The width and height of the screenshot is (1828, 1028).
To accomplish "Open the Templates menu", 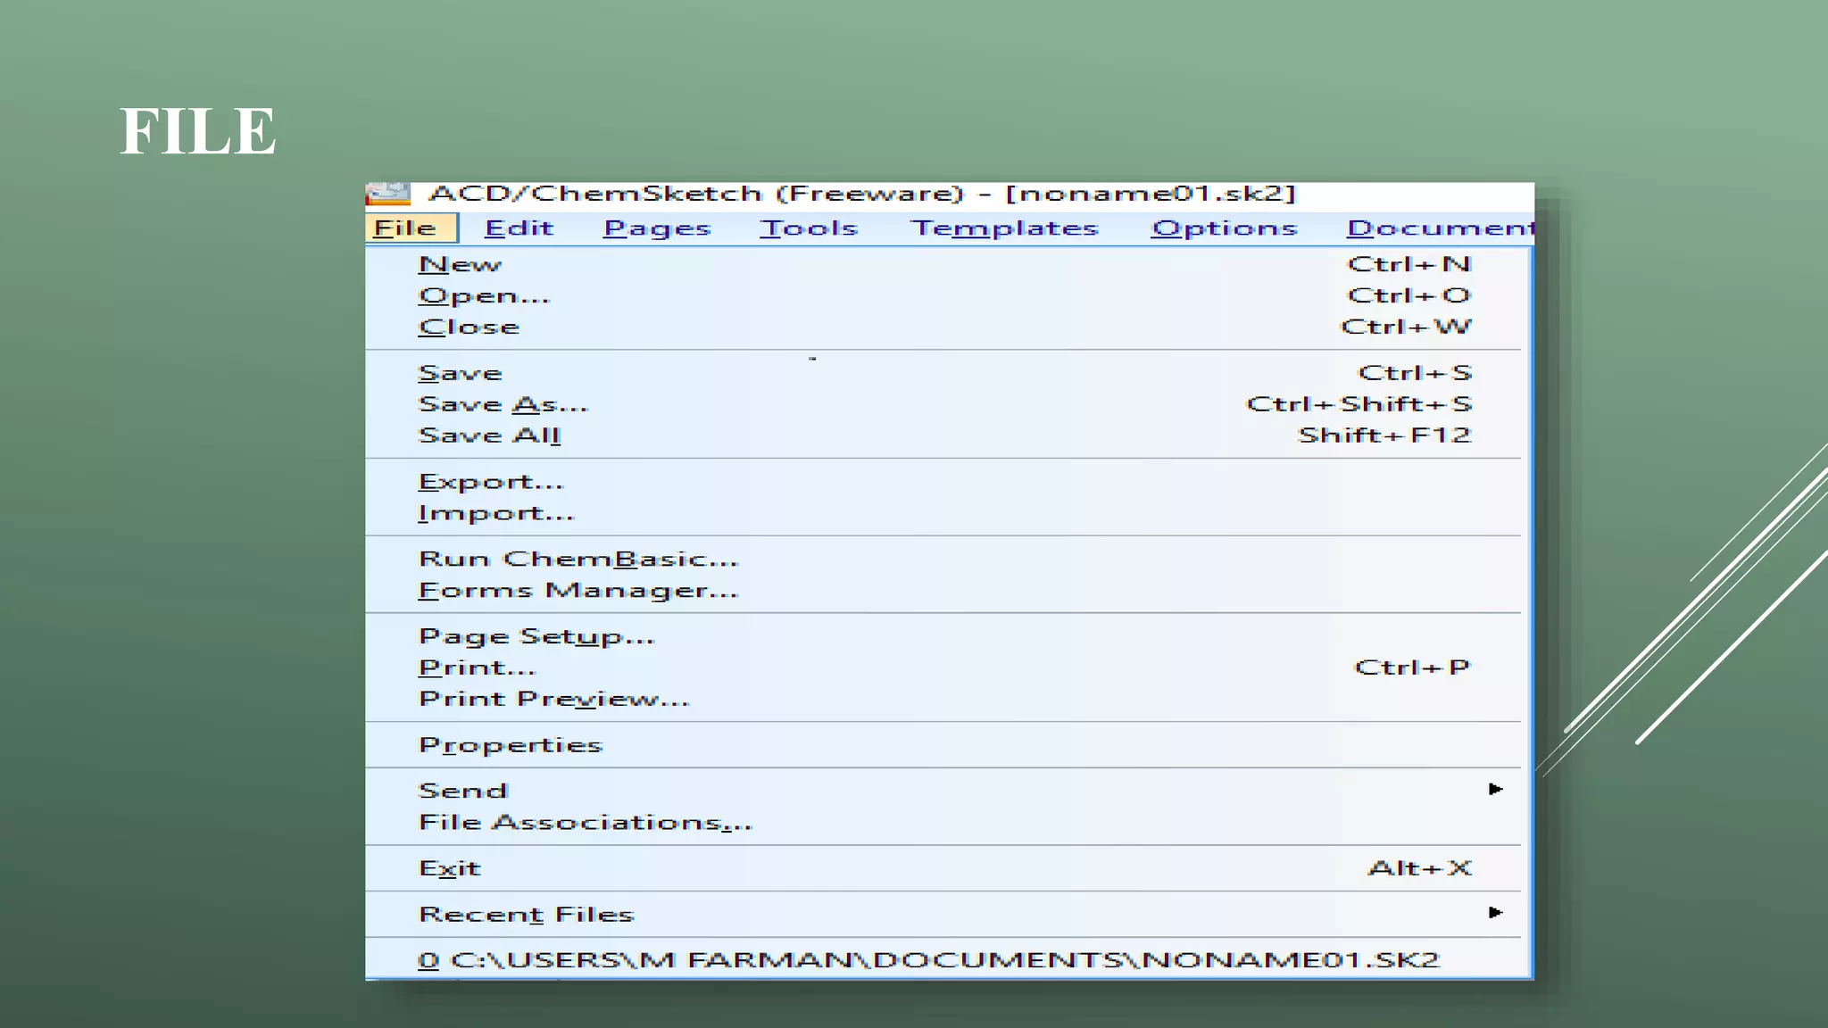I will [x=1004, y=228].
